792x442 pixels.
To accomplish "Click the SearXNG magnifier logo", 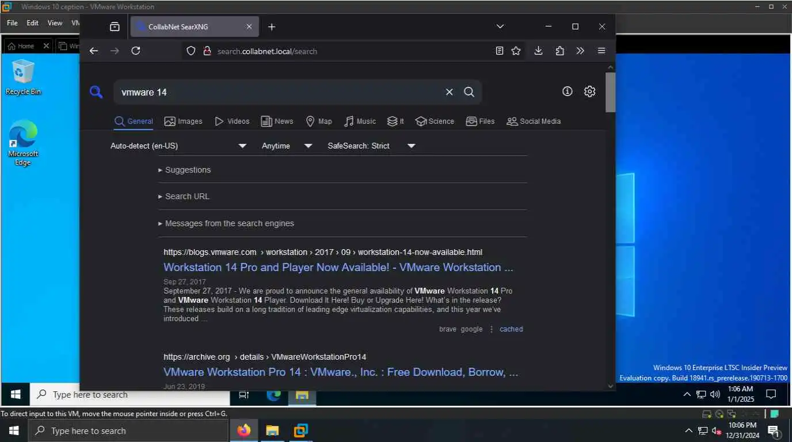I will tap(96, 92).
